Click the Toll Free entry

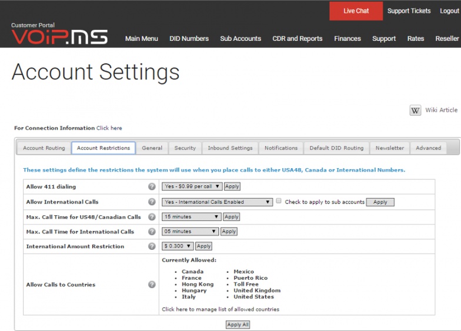tap(246, 285)
